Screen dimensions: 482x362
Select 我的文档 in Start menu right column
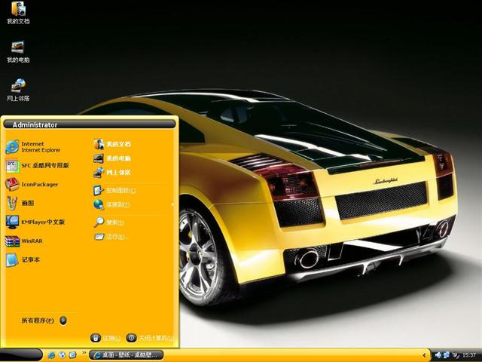tap(117, 143)
